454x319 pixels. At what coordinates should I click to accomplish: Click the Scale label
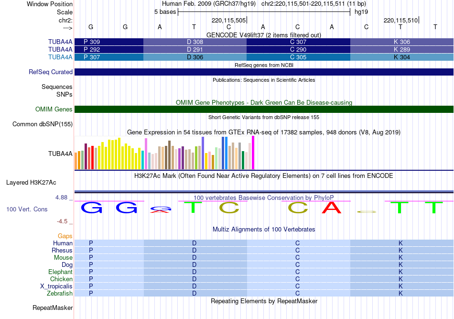[x=65, y=12]
